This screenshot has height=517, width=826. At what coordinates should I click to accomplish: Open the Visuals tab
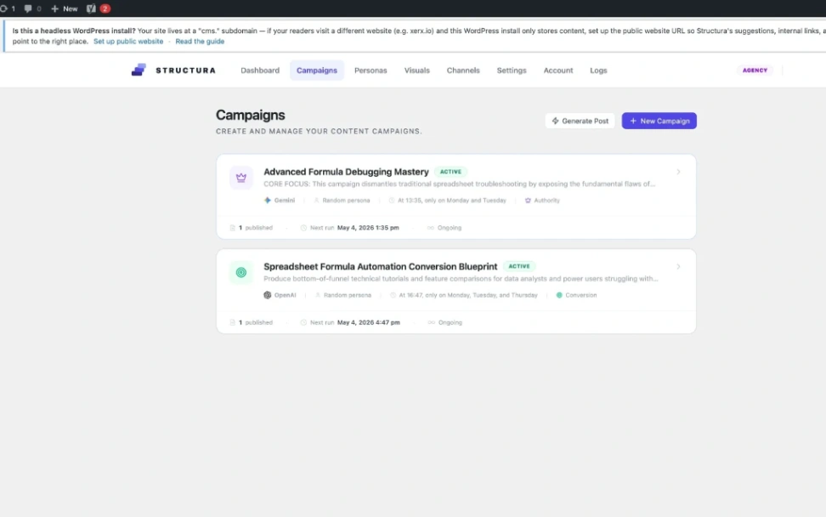click(416, 70)
